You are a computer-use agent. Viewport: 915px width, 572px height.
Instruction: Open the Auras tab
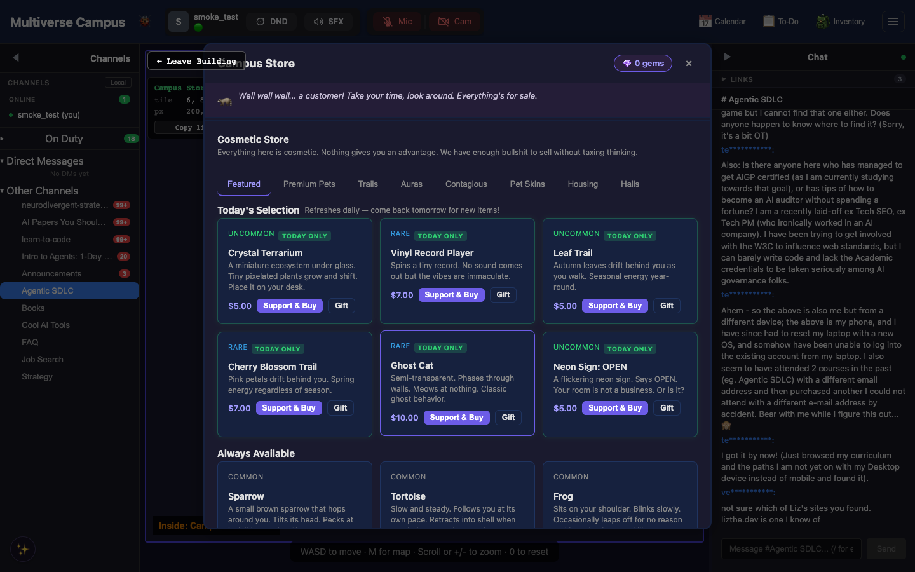tap(412, 184)
